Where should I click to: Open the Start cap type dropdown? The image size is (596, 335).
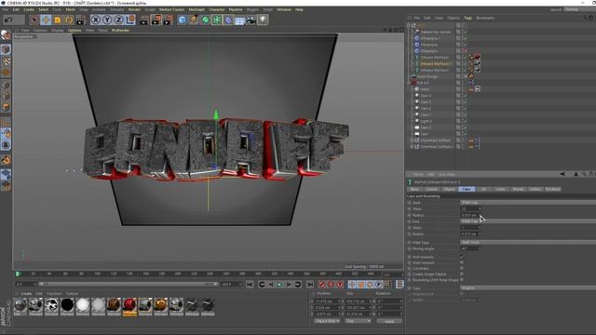tap(528, 203)
